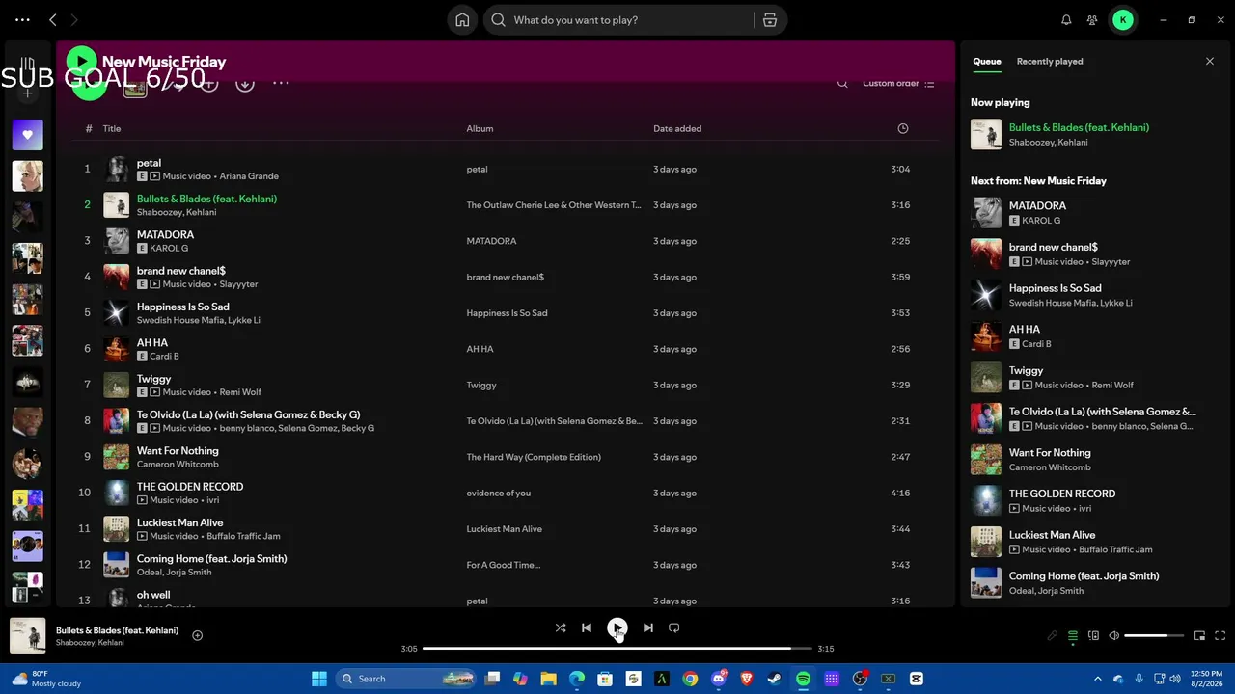Close the Queue side panel
Screen dimensions: 1235x694
[1210, 62]
